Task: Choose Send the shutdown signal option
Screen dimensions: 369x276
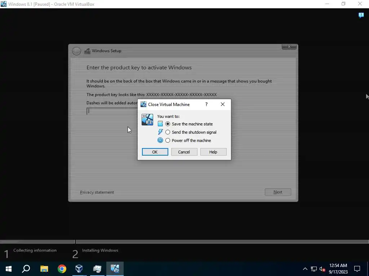Action: [191, 132]
